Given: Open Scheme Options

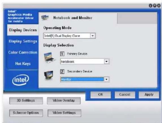Looking at the screenshot, I should pos(26,113).
